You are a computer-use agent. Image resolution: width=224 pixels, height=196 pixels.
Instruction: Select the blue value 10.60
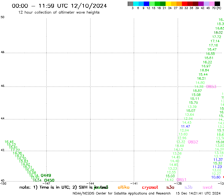(x=216, y=177)
